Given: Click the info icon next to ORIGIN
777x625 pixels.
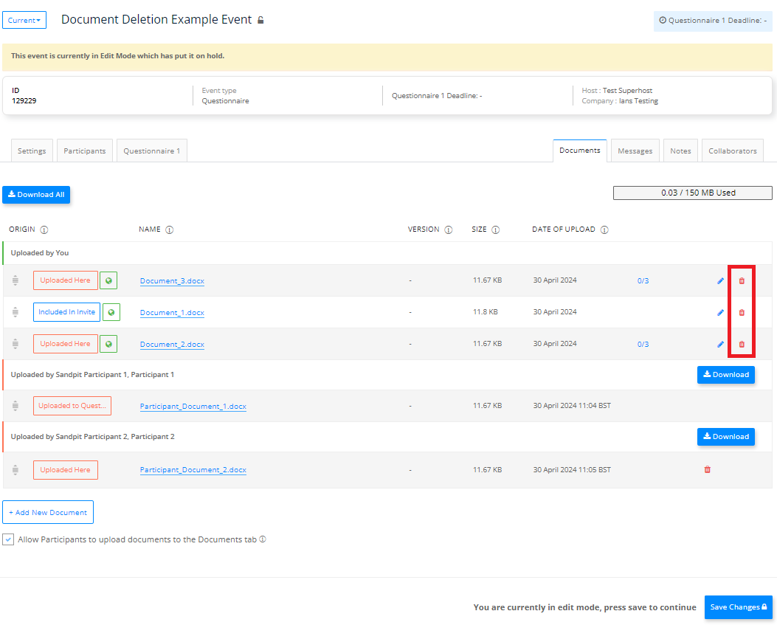Looking at the screenshot, I should click(44, 229).
